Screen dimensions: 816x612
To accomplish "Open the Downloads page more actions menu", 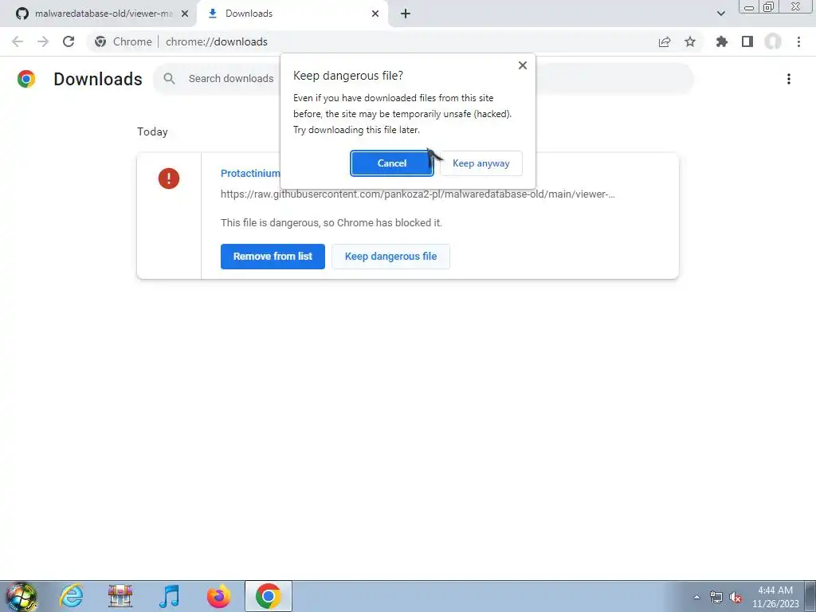I will [x=789, y=79].
